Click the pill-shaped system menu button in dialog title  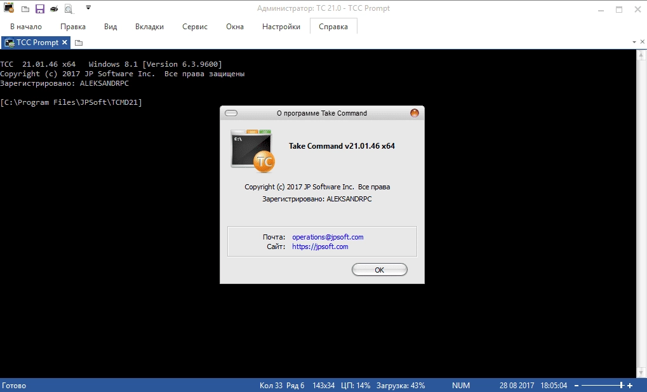tap(231, 113)
